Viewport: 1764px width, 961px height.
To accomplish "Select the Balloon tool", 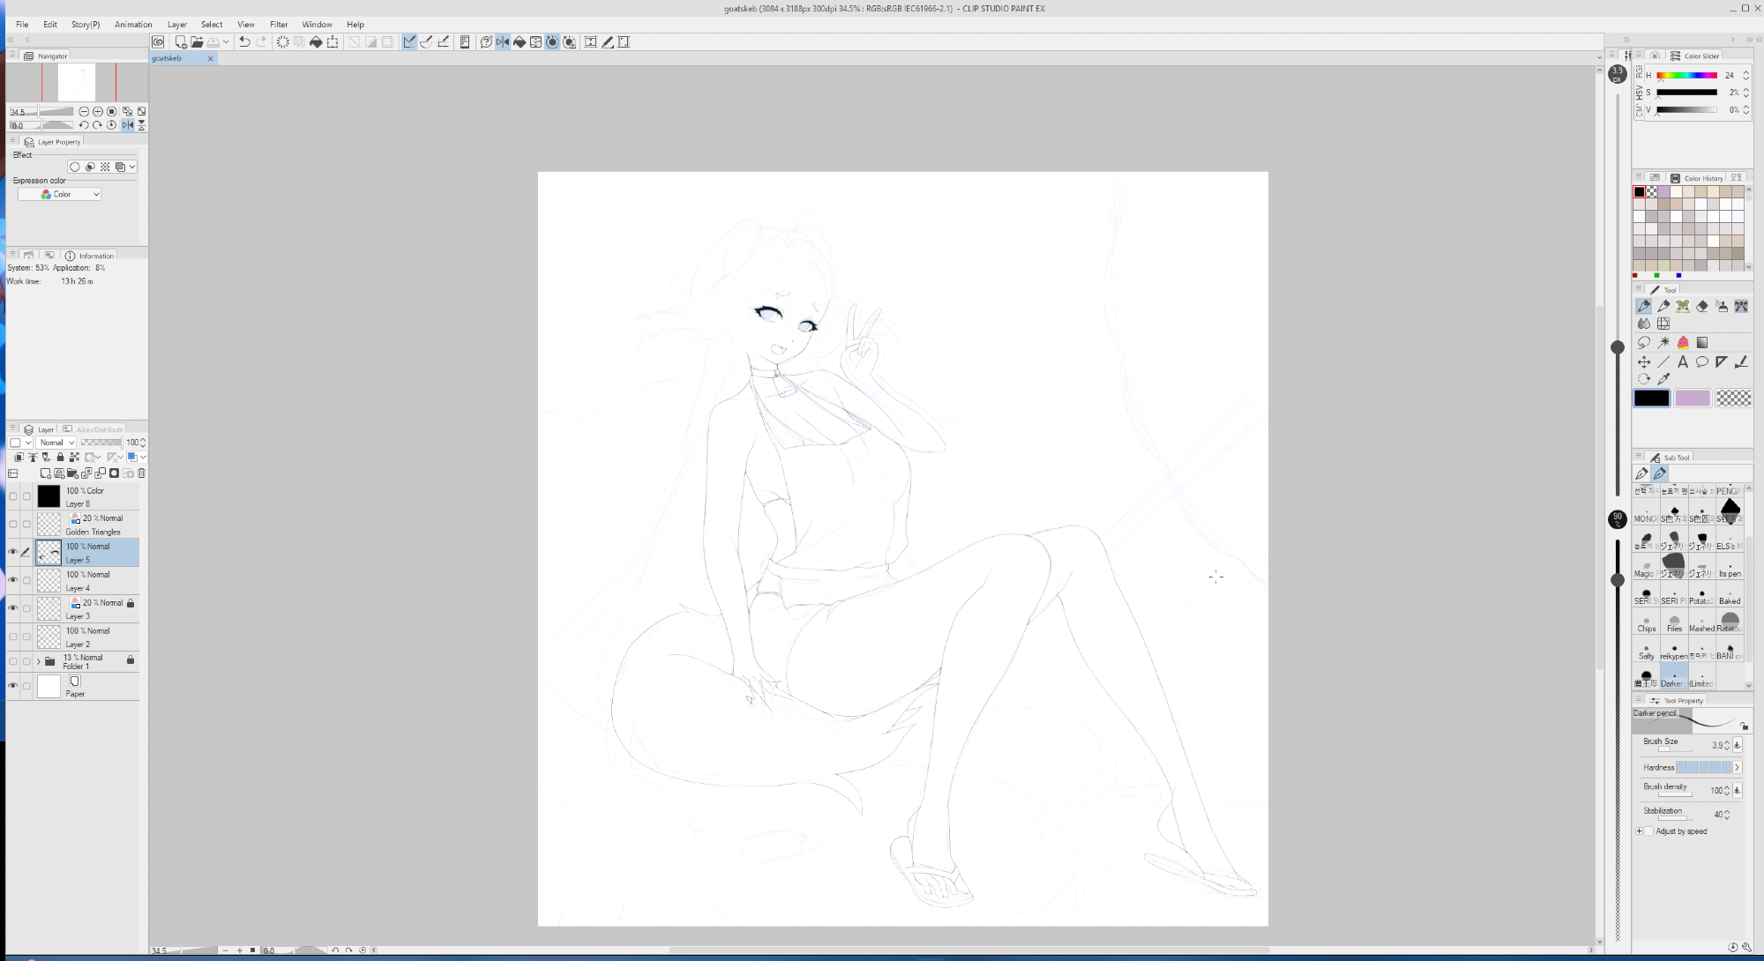I will click(1702, 361).
